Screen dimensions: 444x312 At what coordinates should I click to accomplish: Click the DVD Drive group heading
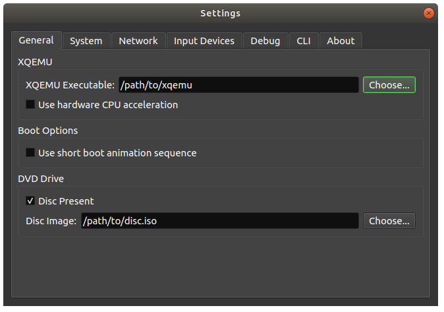(x=41, y=179)
